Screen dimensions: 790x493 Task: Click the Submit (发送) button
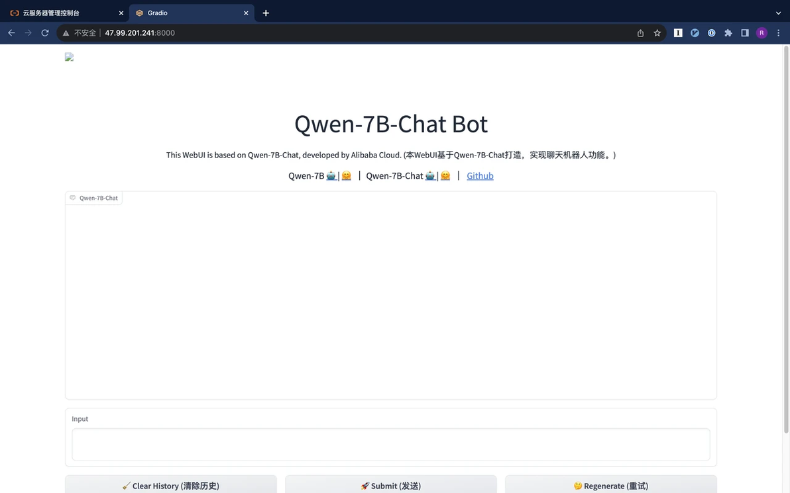coord(391,484)
